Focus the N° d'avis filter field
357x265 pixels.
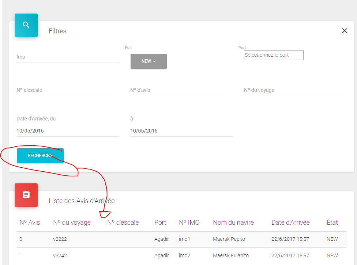(x=181, y=90)
